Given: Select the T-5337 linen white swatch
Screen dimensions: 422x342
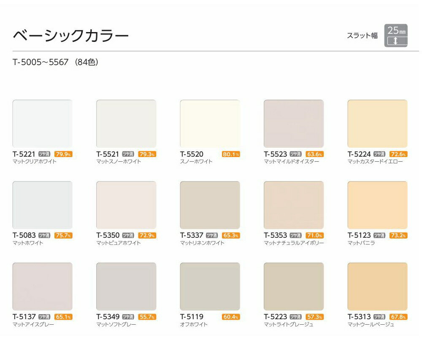Looking at the screenshot, I should coord(210,205).
